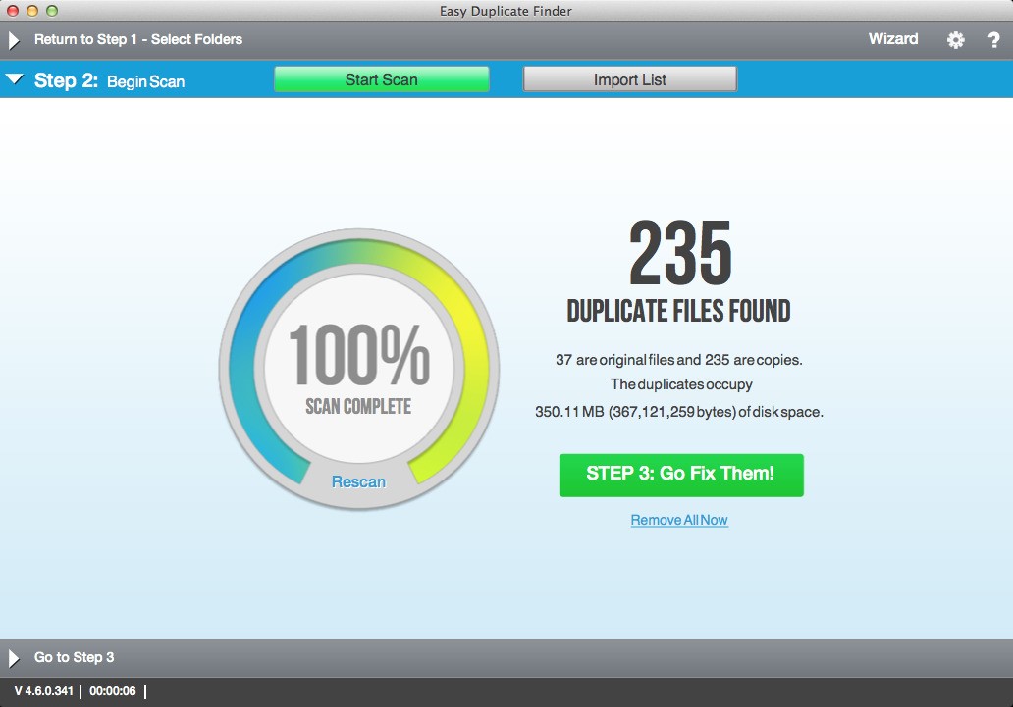Click the Remove All Now link
Image resolution: width=1013 pixels, height=707 pixels.
point(679,520)
